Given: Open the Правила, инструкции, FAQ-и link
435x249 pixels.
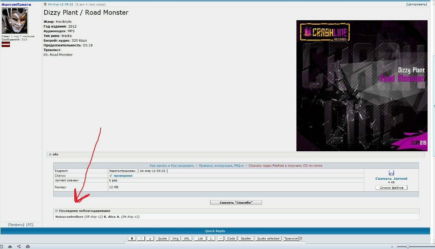Looking at the screenshot, I should click(221, 166).
